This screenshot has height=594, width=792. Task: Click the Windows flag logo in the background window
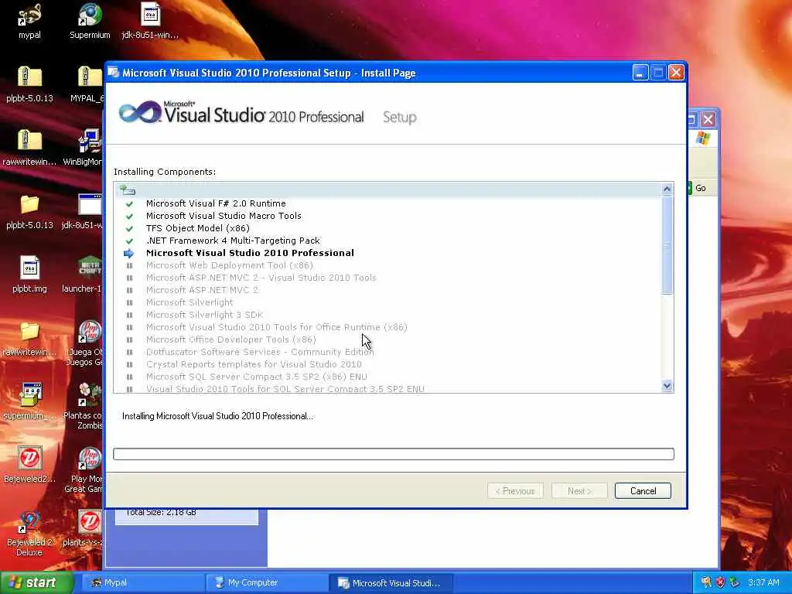coord(702,138)
